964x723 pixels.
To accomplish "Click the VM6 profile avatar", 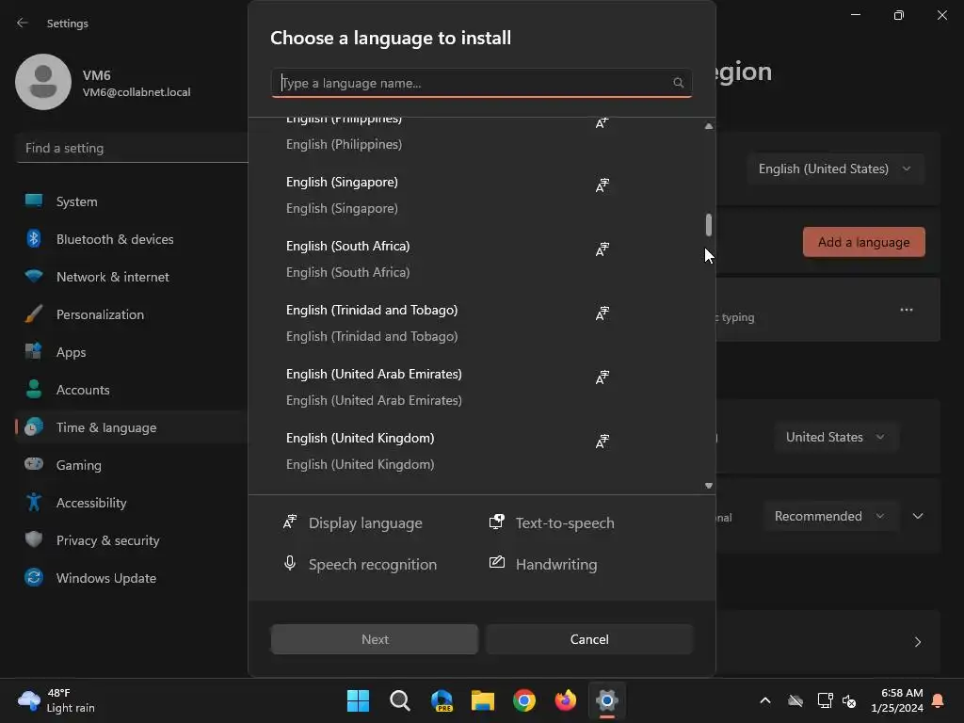I will click(43, 82).
